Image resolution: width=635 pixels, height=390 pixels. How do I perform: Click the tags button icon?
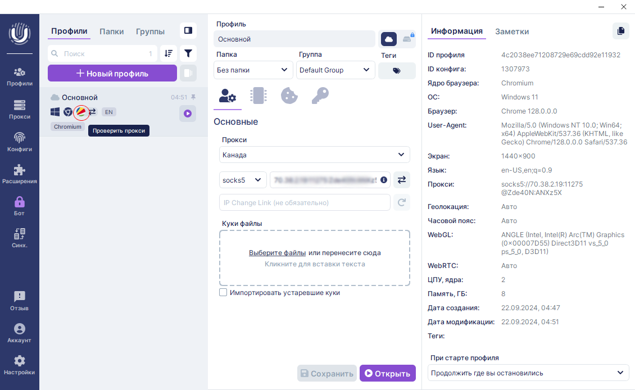pos(397,71)
